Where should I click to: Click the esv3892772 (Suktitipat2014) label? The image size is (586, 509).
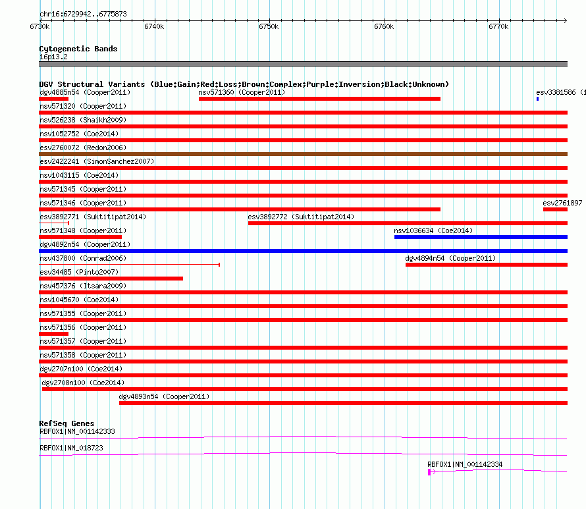coord(301,217)
